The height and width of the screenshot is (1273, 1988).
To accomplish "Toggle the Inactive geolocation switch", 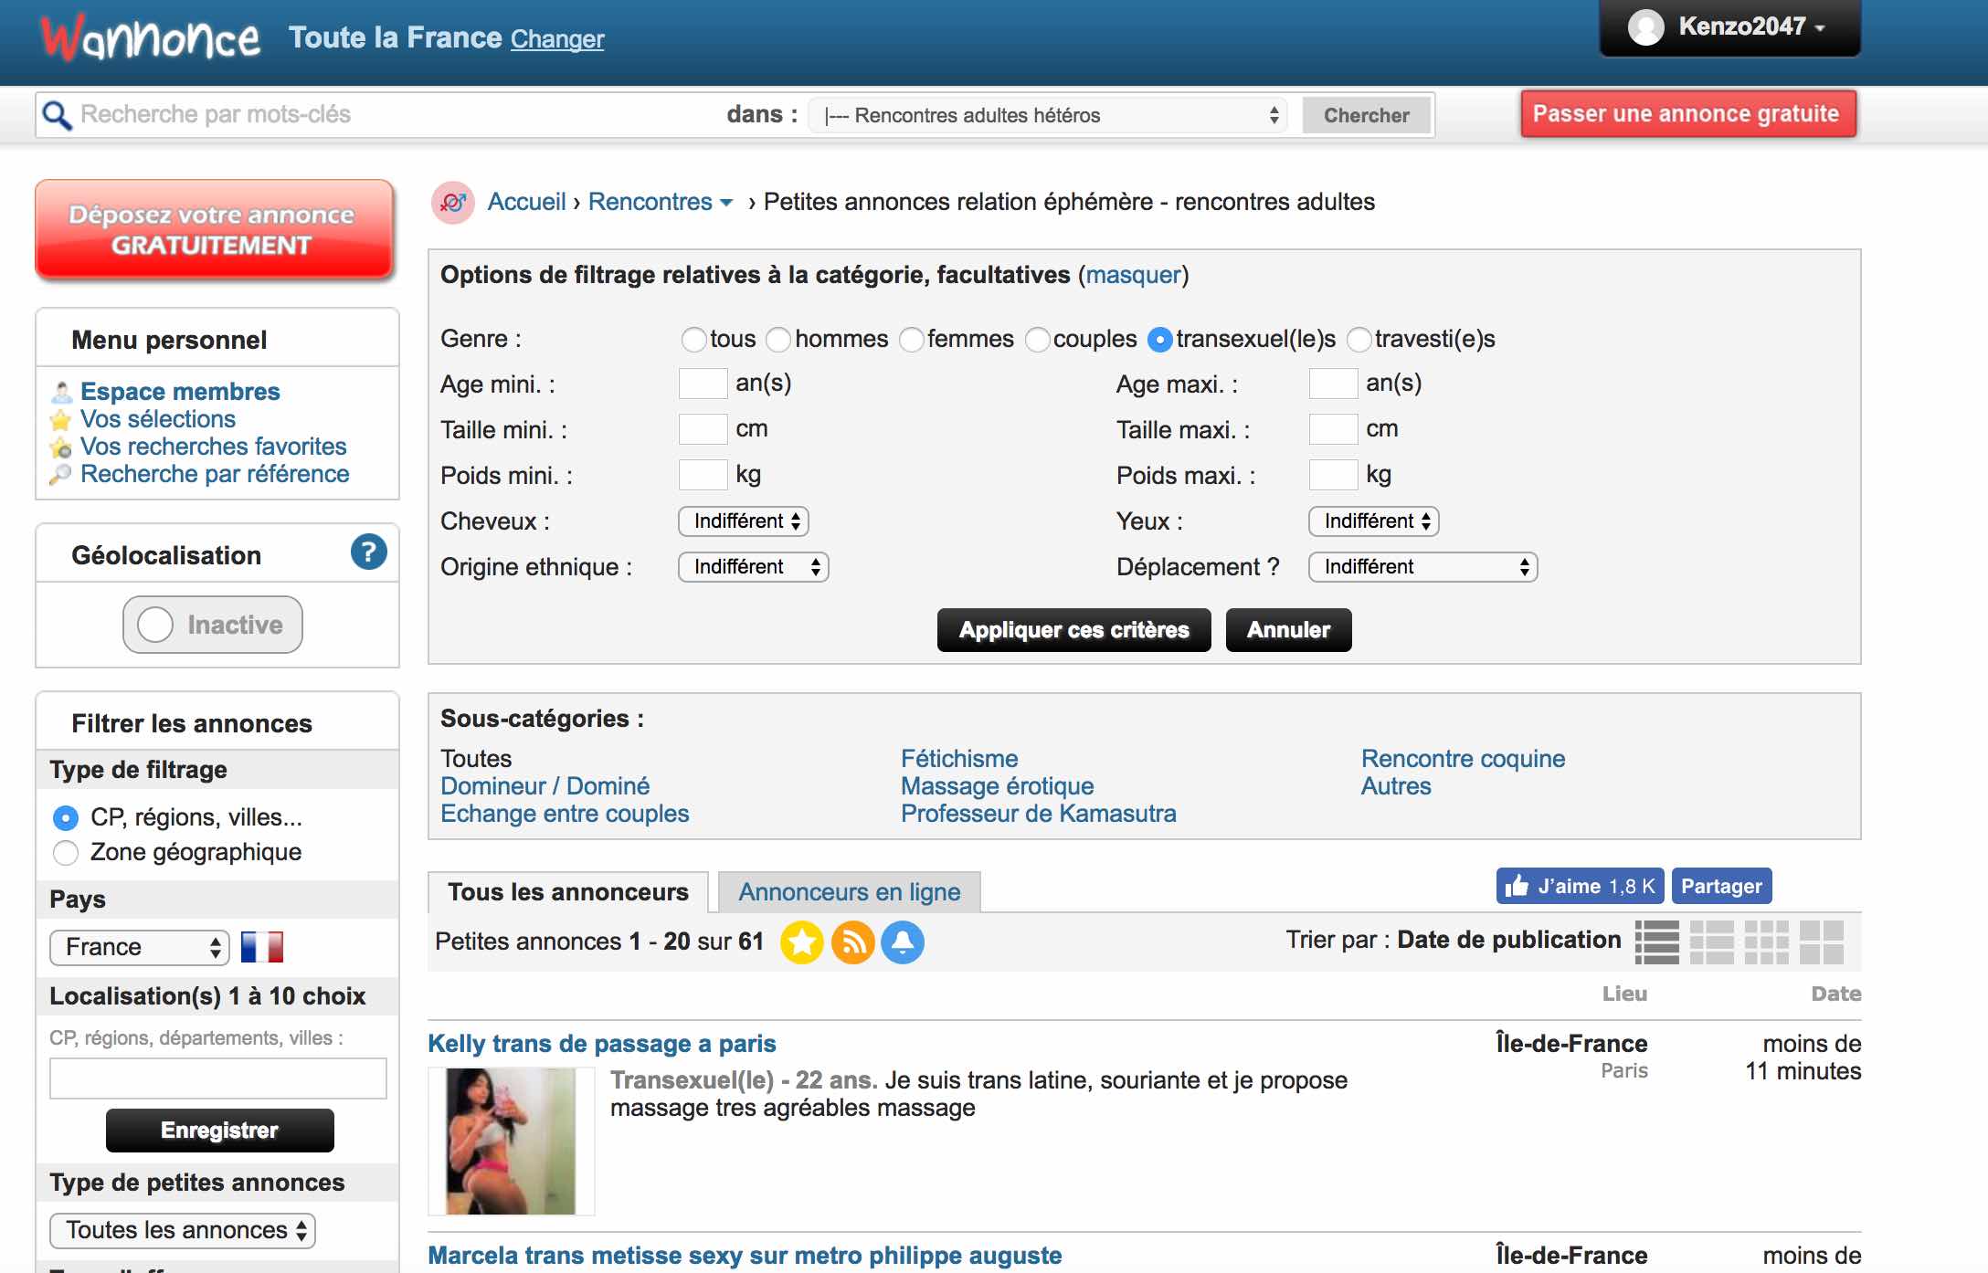I will (x=213, y=625).
